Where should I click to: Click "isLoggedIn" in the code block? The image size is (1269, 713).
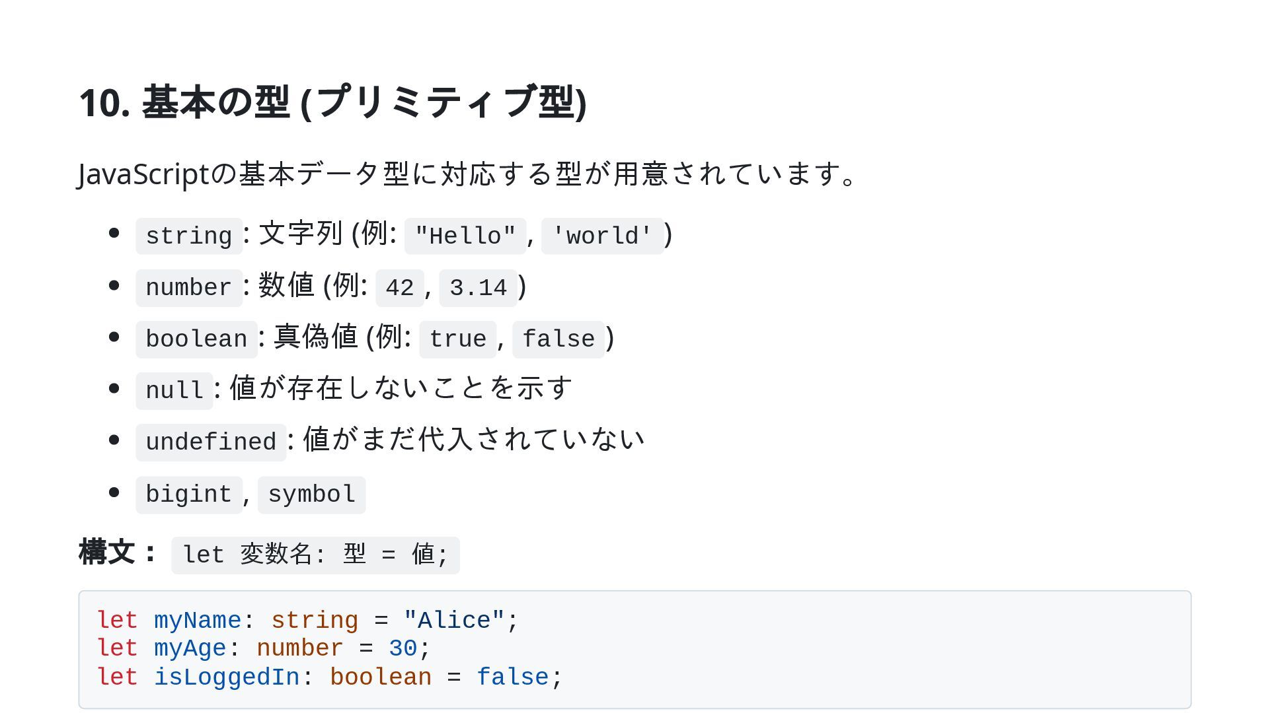[227, 677]
